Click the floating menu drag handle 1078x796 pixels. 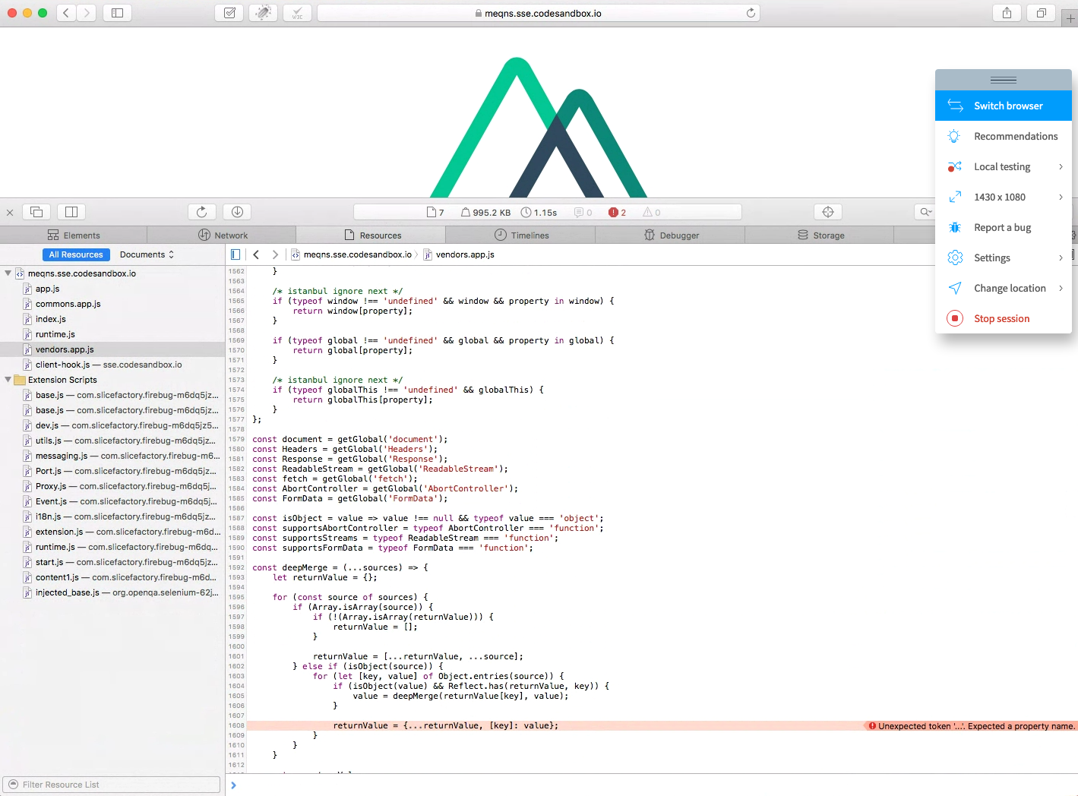click(1004, 80)
